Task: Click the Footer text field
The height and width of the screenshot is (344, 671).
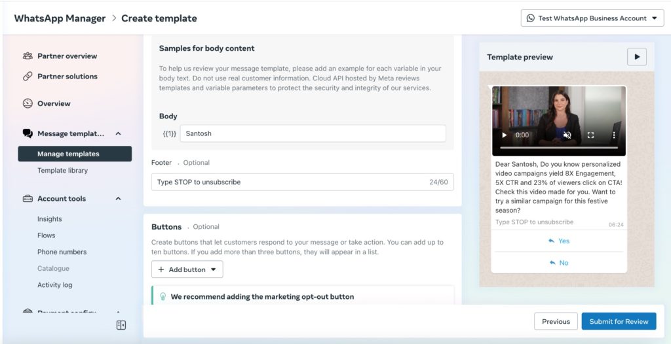Action: click(x=303, y=182)
